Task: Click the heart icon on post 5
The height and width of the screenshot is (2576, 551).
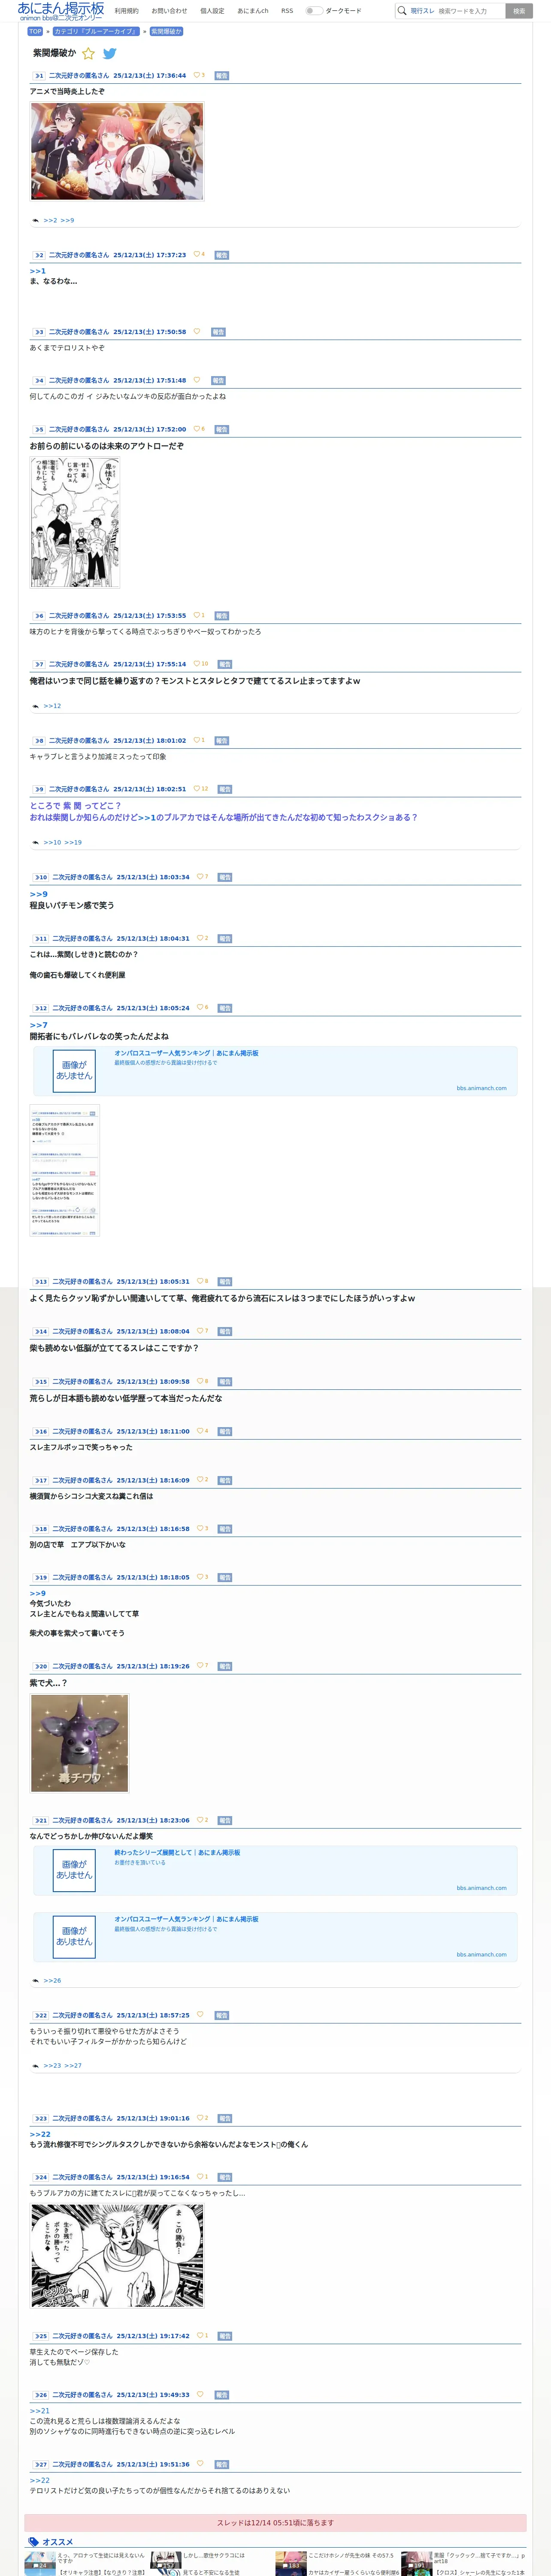Action: (196, 429)
